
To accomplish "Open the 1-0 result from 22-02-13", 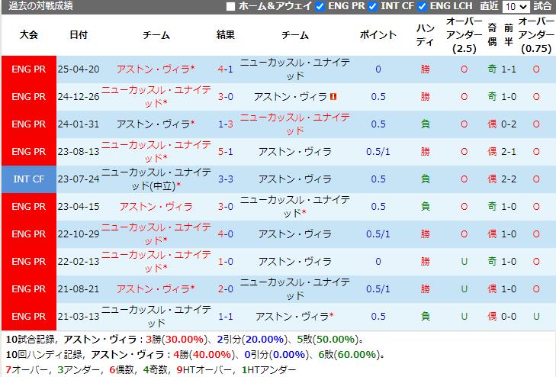I will tap(226, 262).
